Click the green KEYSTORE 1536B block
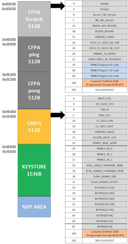 [34, 170]
